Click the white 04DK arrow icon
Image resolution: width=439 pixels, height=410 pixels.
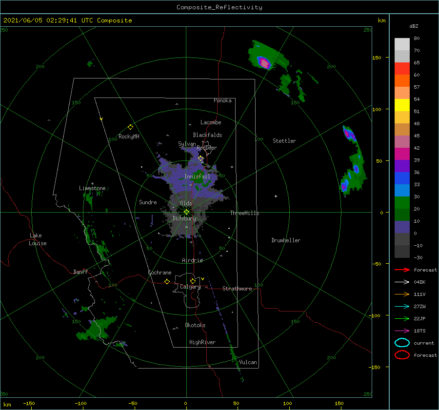click(402, 282)
